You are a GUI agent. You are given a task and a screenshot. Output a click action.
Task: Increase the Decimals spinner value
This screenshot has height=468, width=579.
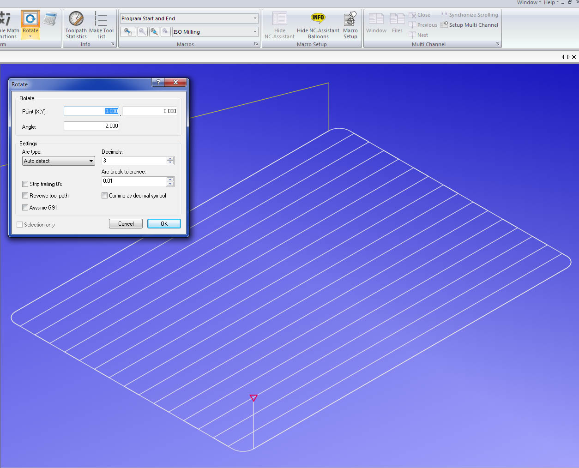(170, 158)
